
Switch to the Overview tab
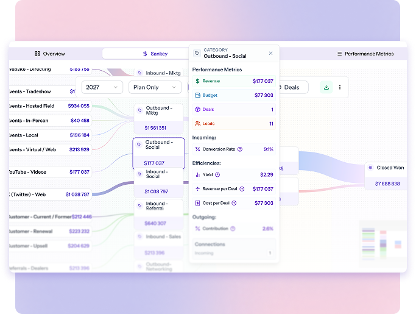tap(50, 54)
